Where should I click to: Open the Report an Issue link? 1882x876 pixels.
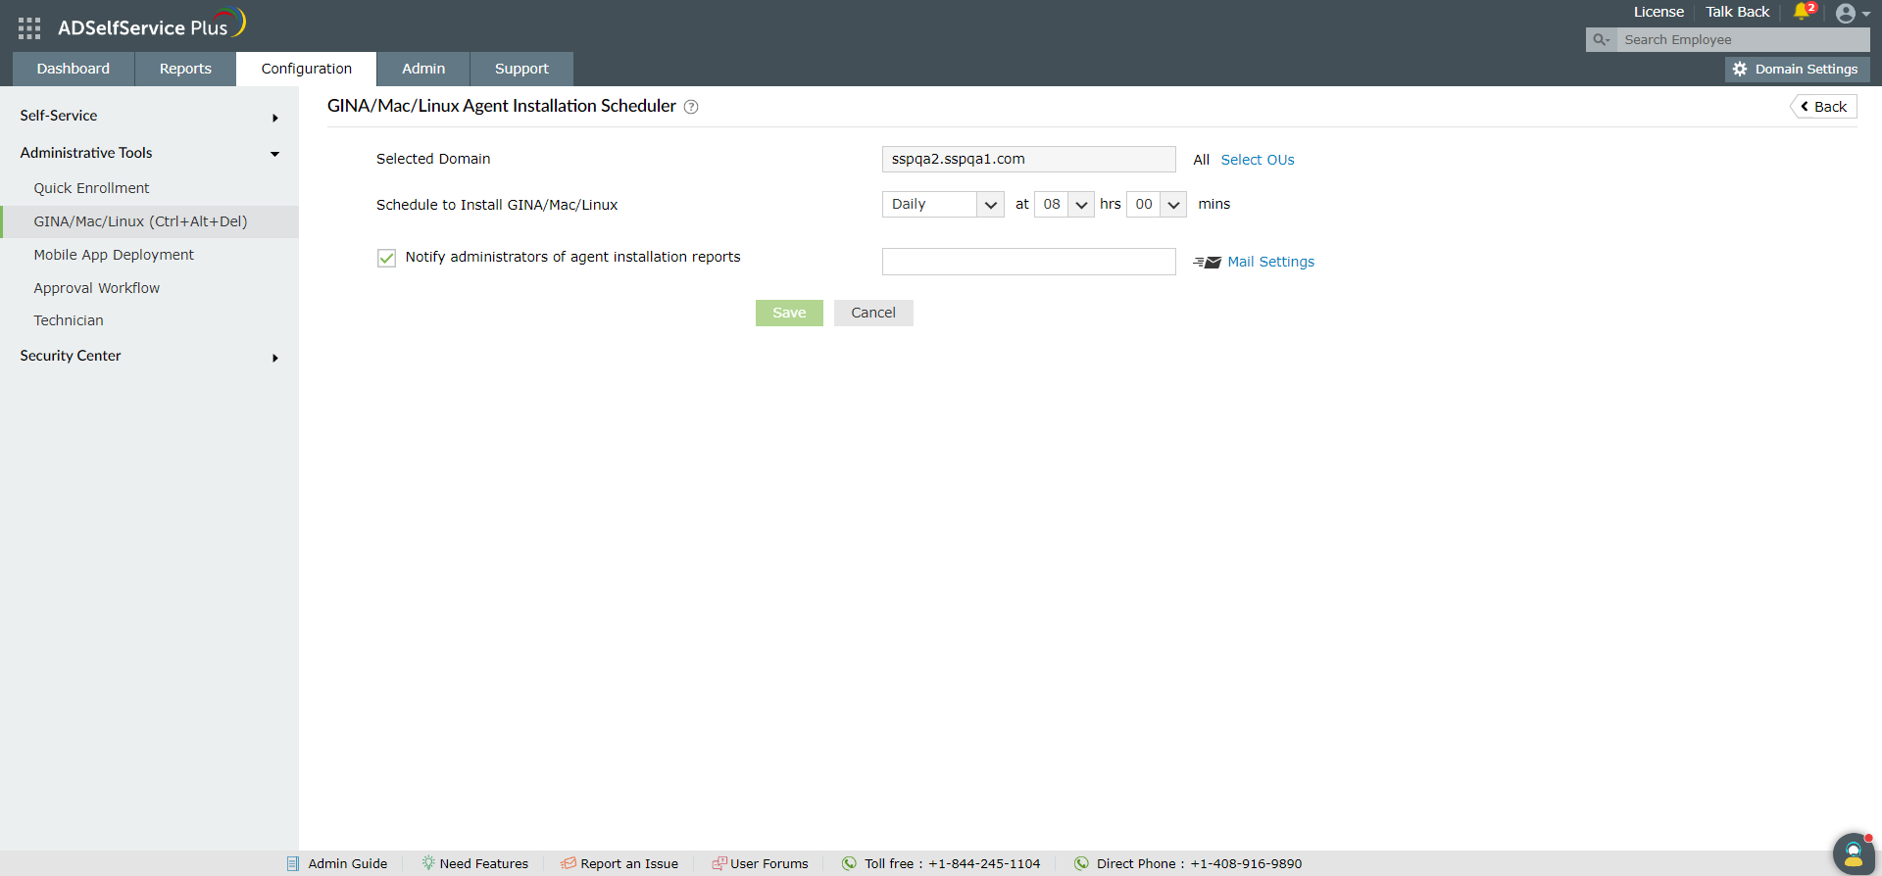[x=629, y=863]
